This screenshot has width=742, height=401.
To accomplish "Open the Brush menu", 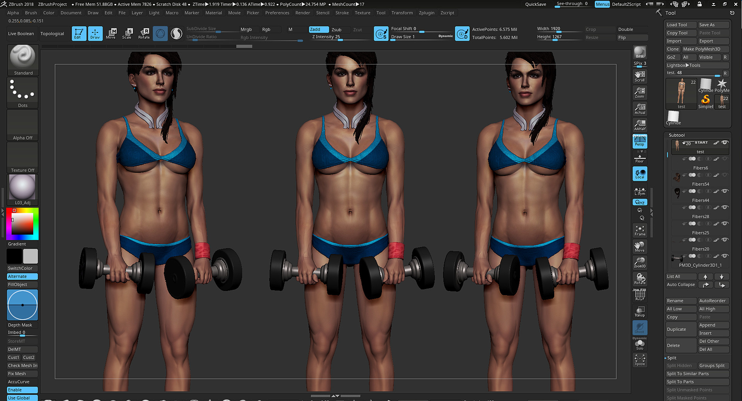I will tap(31, 13).
